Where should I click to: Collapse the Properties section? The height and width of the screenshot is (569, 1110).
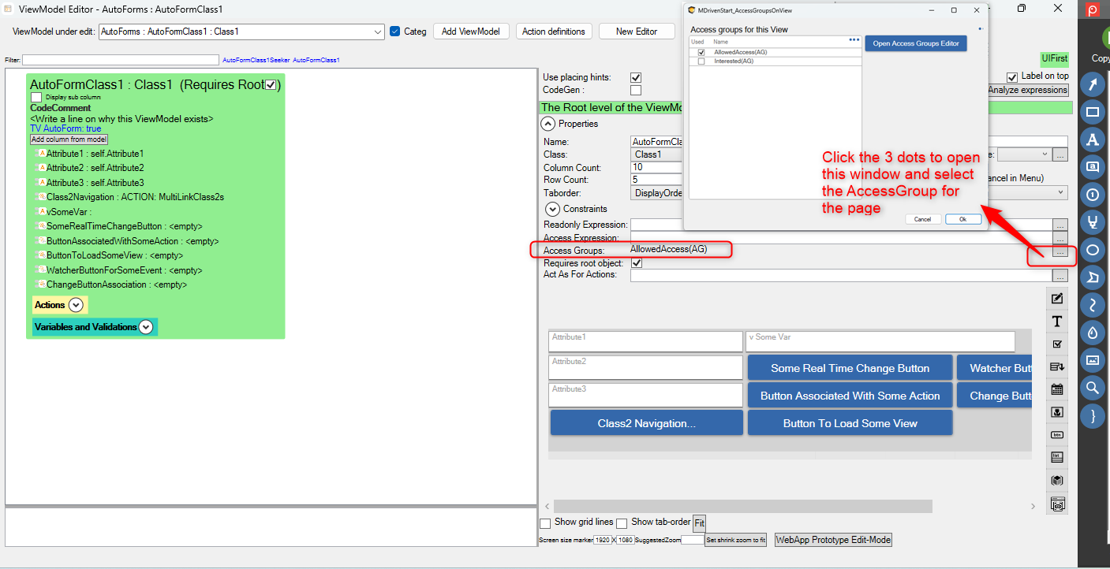[x=548, y=124]
